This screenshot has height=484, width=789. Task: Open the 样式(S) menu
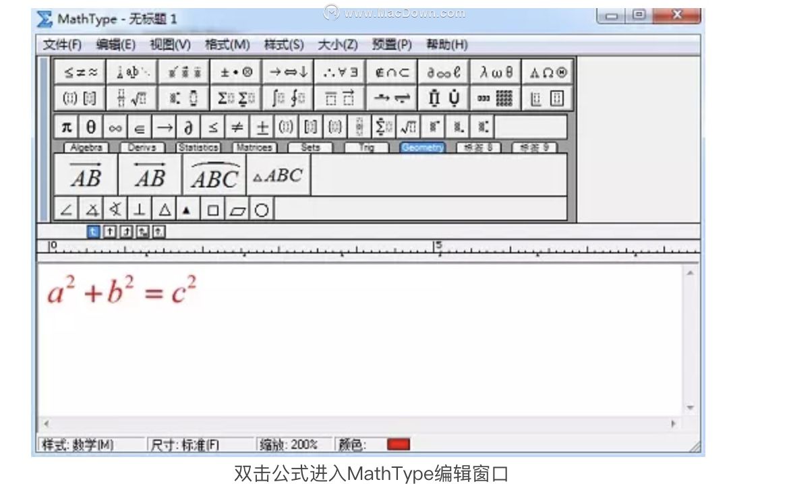coord(284,44)
